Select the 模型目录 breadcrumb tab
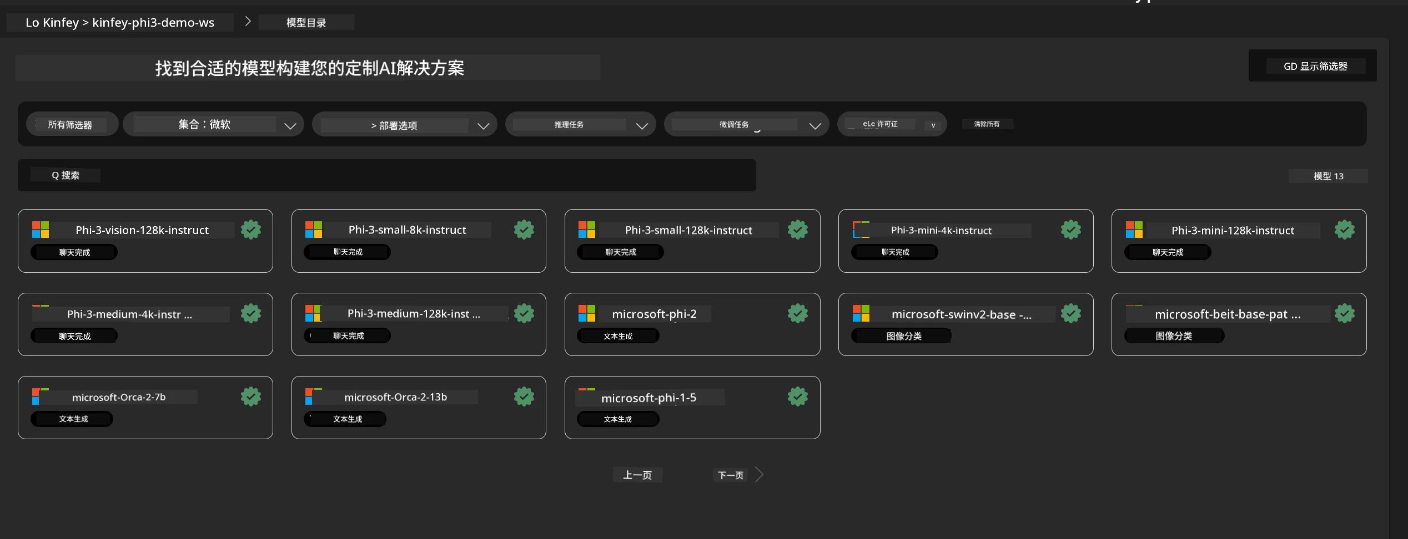The width and height of the screenshot is (1408, 539). (306, 22)
